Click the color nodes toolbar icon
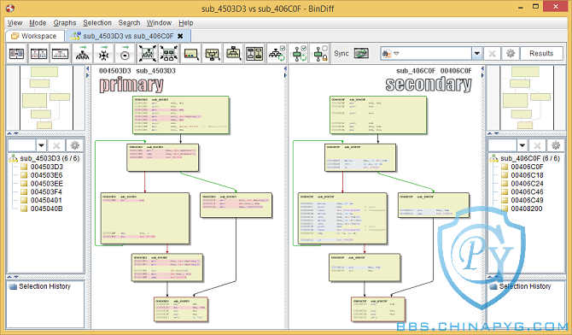The height and width of the screenshot is (335, 572). [x=190, y=54]
